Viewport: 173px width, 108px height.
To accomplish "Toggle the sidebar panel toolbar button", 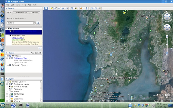I will tap(46, 8).
